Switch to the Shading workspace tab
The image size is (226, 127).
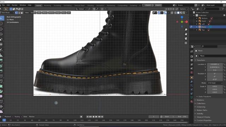pyautogui.click(x=90, y=6)
